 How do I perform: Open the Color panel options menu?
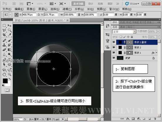pos(158,22)
